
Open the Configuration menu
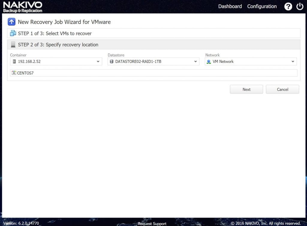(262, 6)
